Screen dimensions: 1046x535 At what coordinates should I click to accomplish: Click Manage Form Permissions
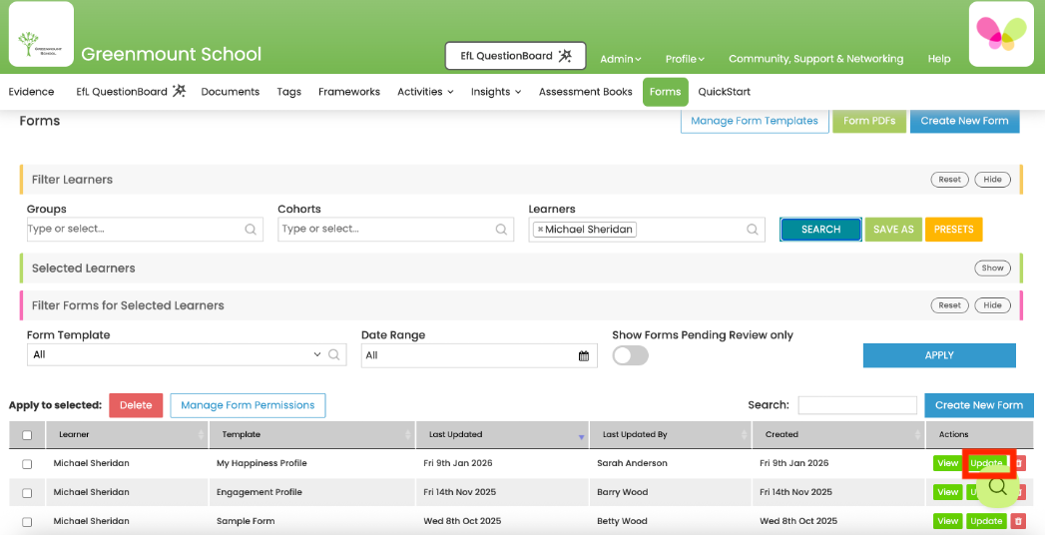(248, 405)
